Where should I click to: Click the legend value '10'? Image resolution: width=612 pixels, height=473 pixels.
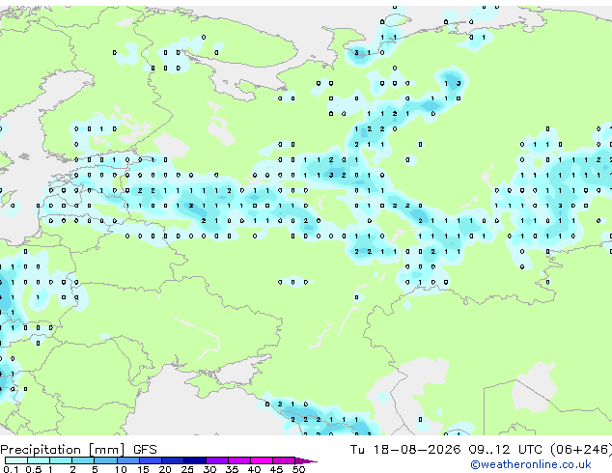coord(121,469)
